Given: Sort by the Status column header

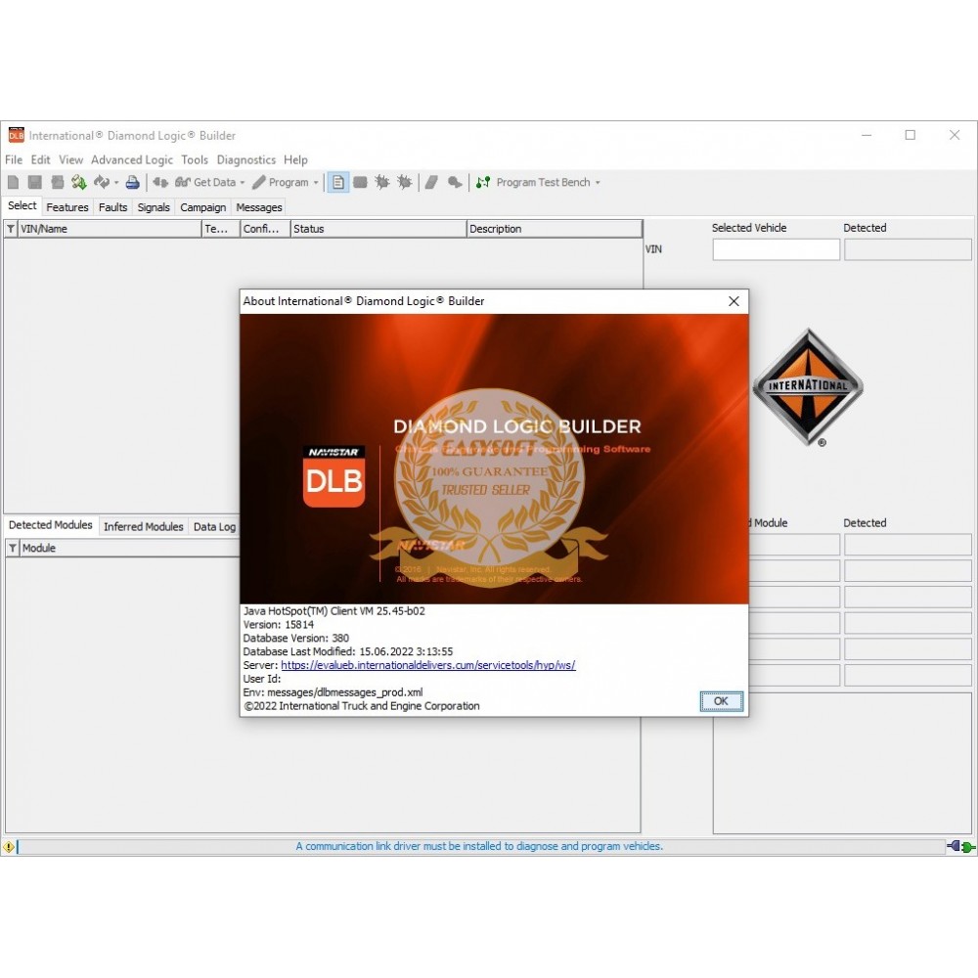Looking at the screenshot, I should [378, 229].
